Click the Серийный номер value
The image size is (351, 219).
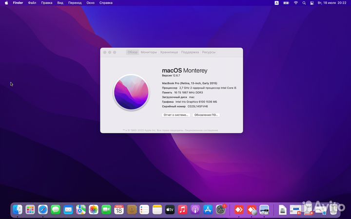197,107
